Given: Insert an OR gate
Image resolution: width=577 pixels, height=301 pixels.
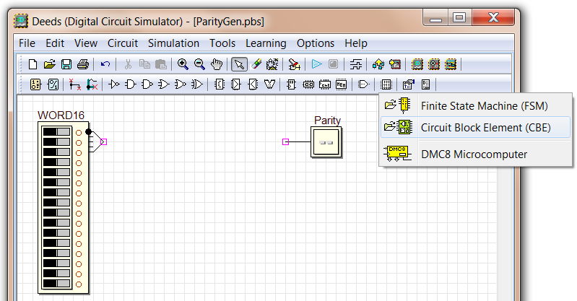Looking at the screenshot, I should 164,84.
